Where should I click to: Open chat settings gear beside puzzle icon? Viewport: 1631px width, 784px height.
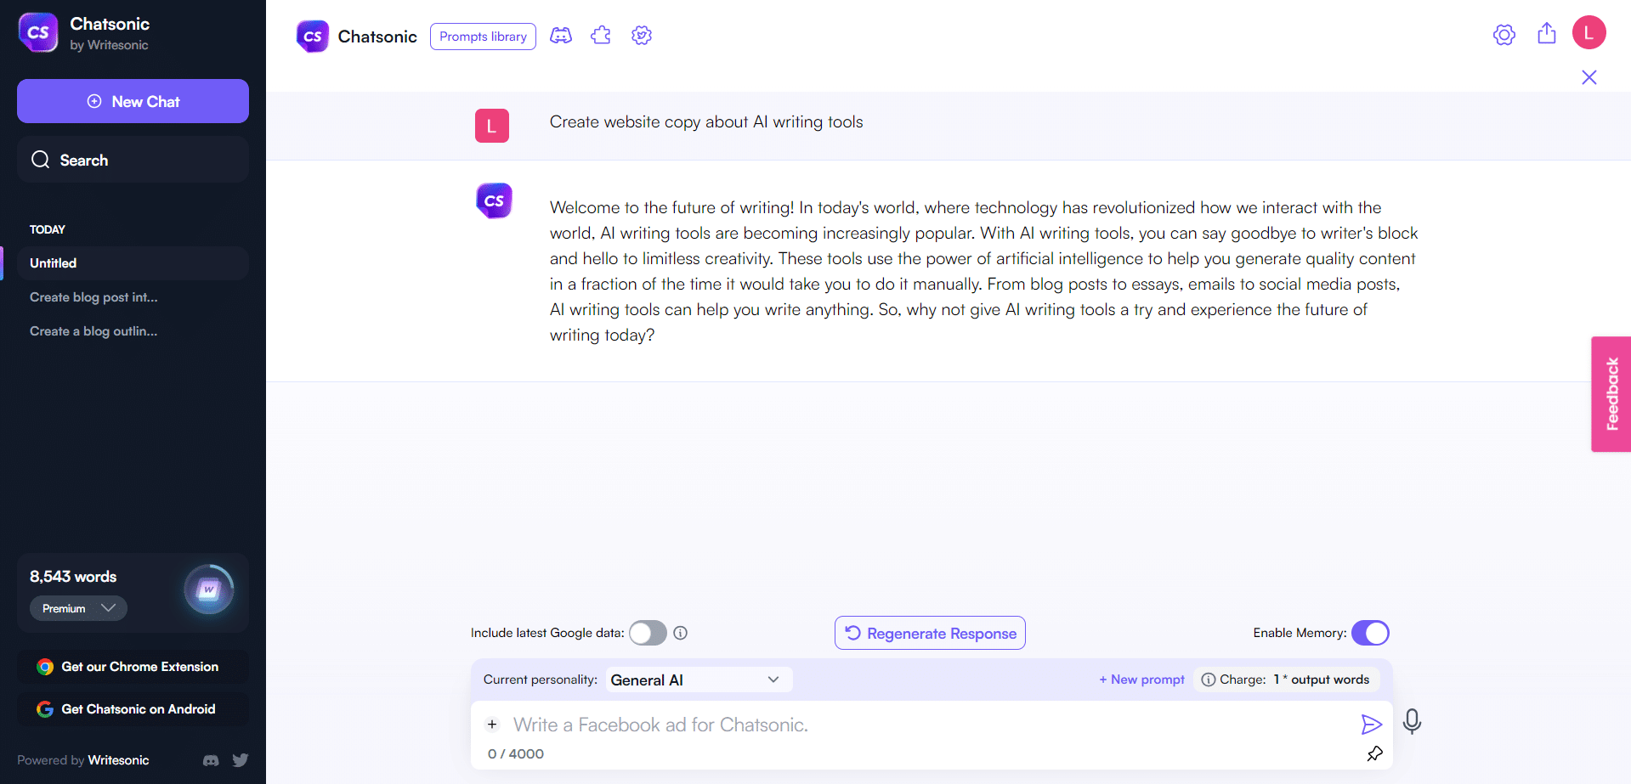click(x=642, y=36)
